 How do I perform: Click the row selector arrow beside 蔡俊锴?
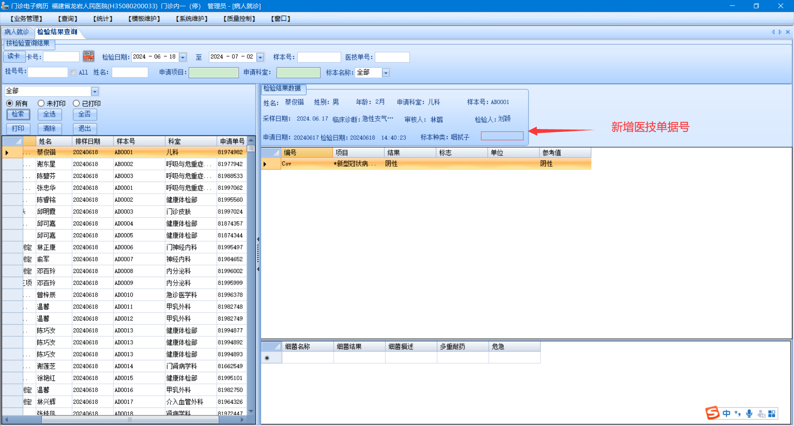(x=7, y=153)
